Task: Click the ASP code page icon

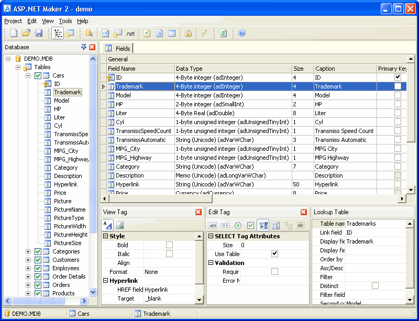Action: click(x=106, y=33)
